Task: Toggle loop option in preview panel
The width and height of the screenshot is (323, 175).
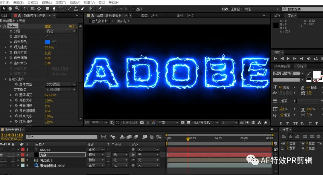Action: pos(316,59)
